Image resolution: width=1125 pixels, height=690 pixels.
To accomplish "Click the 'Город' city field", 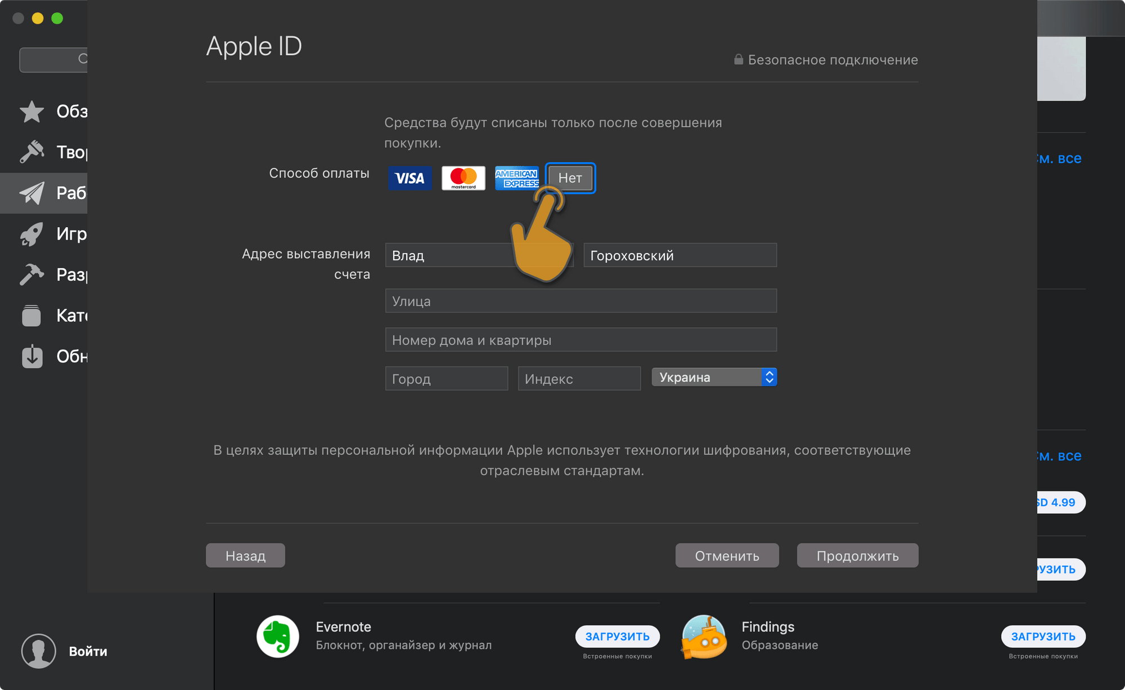I will pyautogui.click(x=446, y=378).
